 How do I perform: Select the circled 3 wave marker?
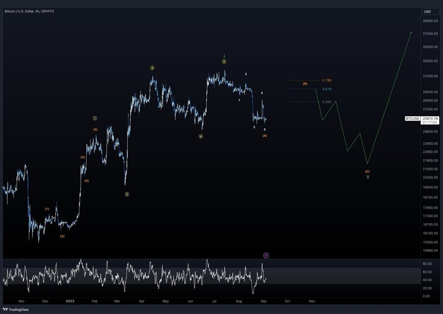tap(152, 68)
